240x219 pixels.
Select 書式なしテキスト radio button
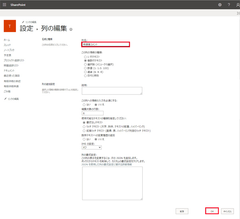(x=84, y=123)
